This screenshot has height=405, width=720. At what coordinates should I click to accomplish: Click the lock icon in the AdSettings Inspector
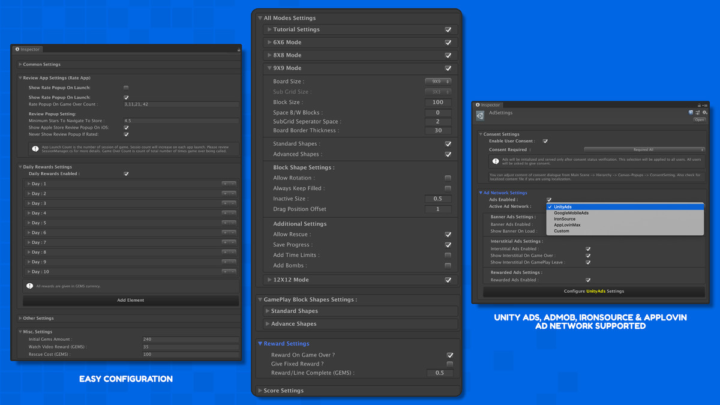tap(699, 105)
